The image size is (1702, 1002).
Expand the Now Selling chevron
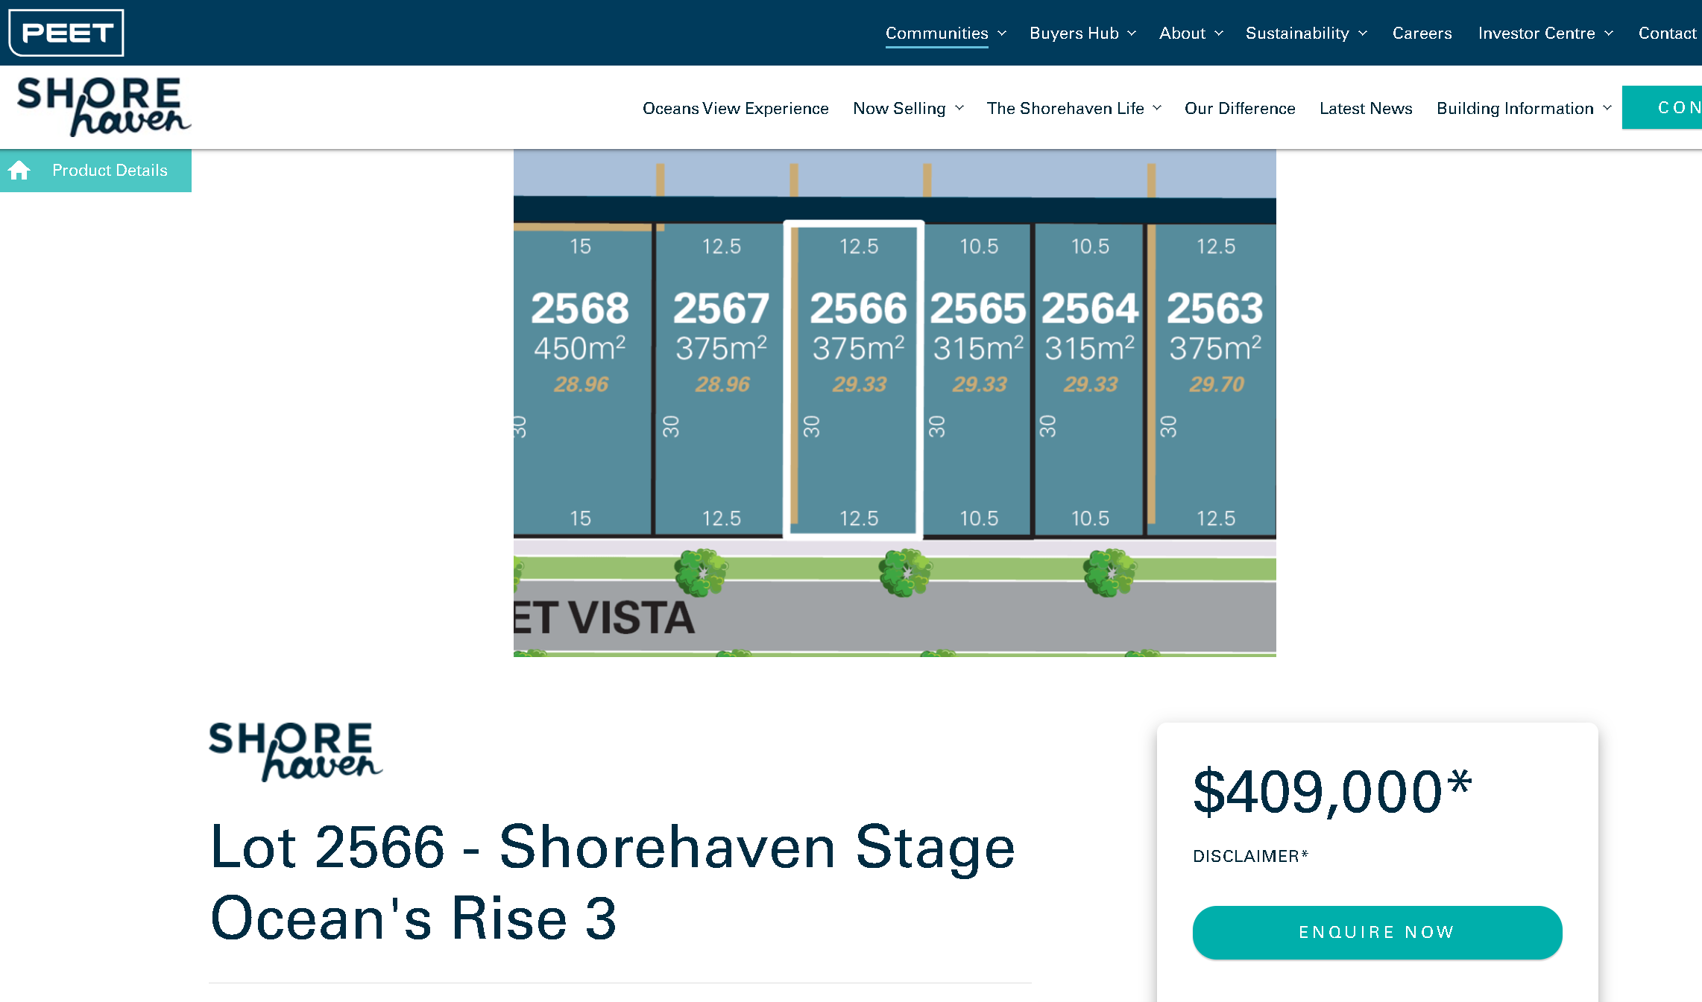959,108
